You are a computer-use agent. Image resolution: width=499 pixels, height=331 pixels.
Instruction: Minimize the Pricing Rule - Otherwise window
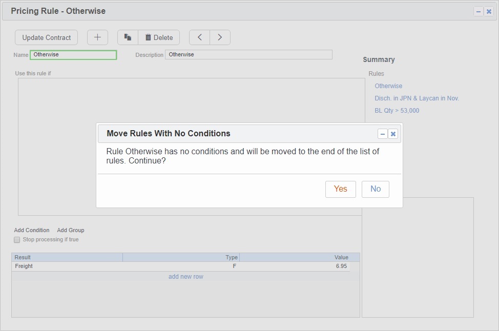click(x=477, y=11)
